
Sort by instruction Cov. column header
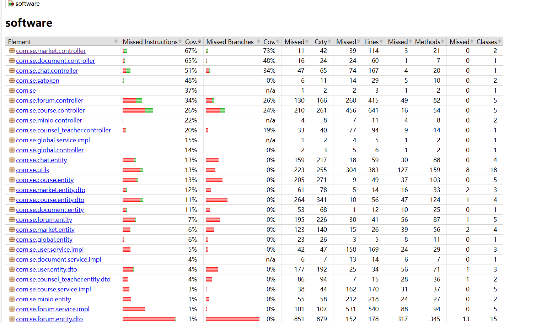[x=193, y=42]
